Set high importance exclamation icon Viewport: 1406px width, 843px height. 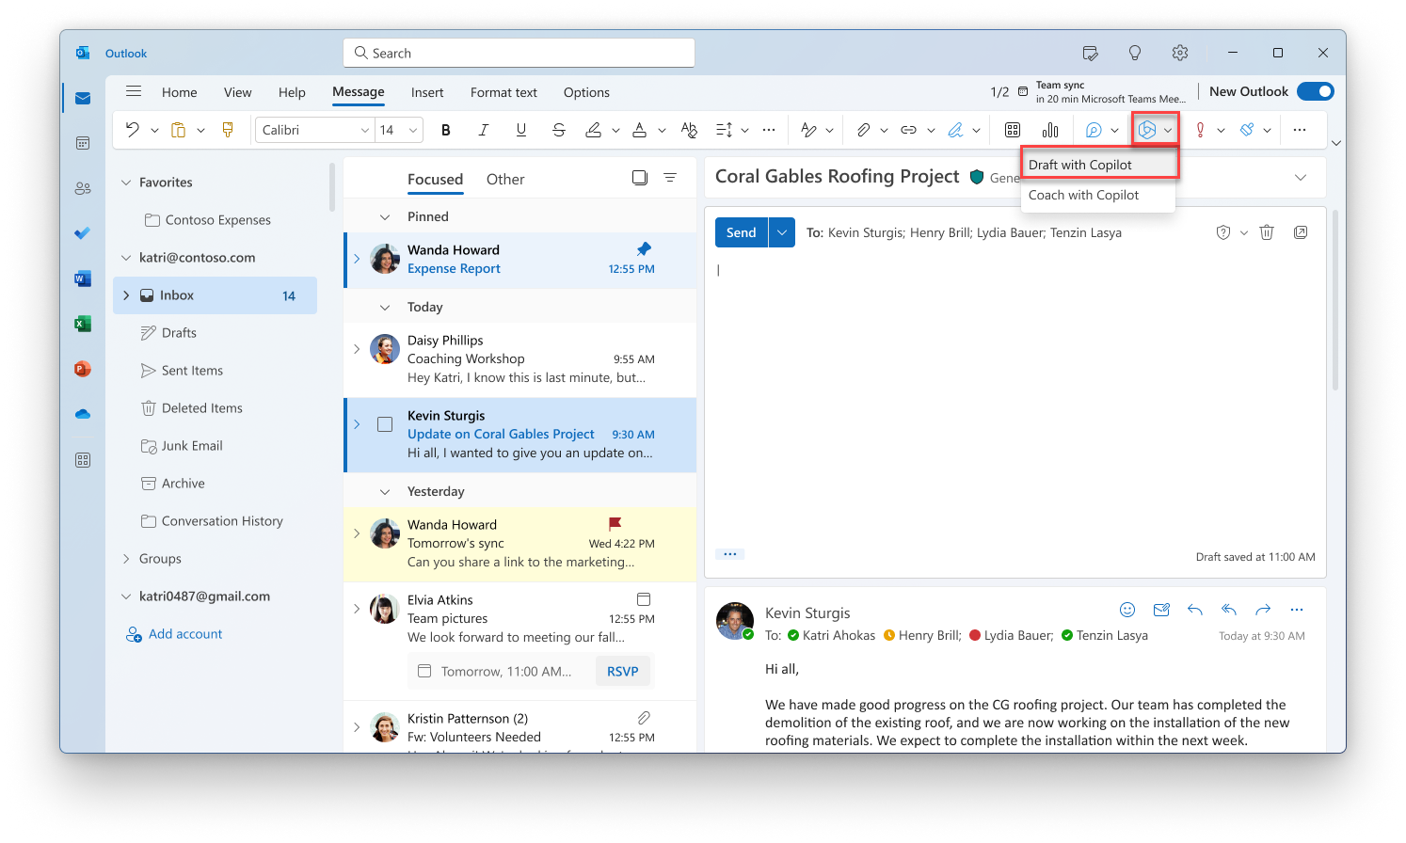click(x=1200, y=130)
